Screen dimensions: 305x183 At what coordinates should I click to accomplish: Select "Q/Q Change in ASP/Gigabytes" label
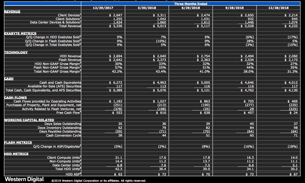click(x=57, y=147)
